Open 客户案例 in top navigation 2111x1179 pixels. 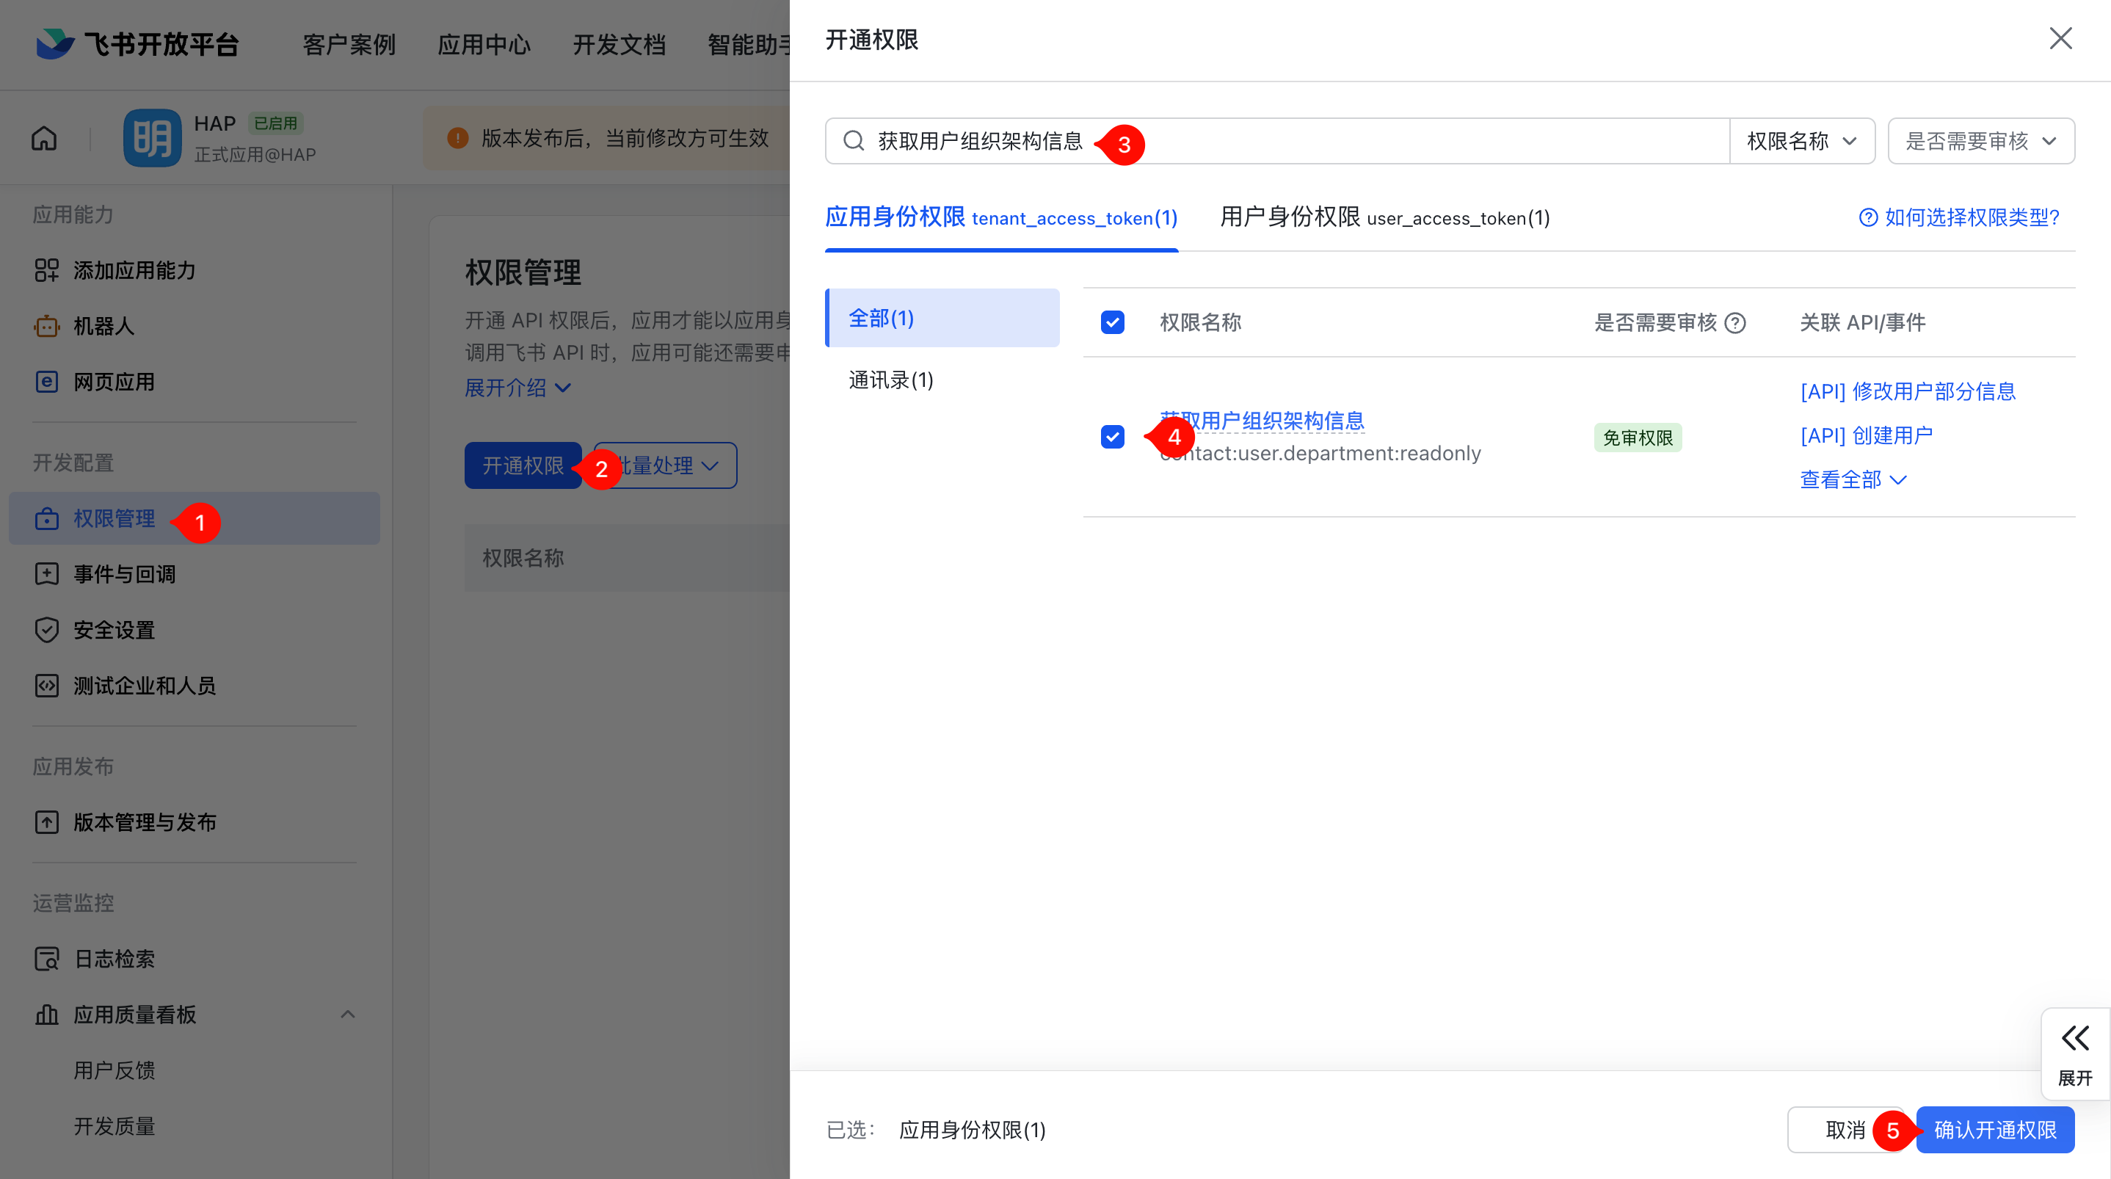(x=349, y=44)
